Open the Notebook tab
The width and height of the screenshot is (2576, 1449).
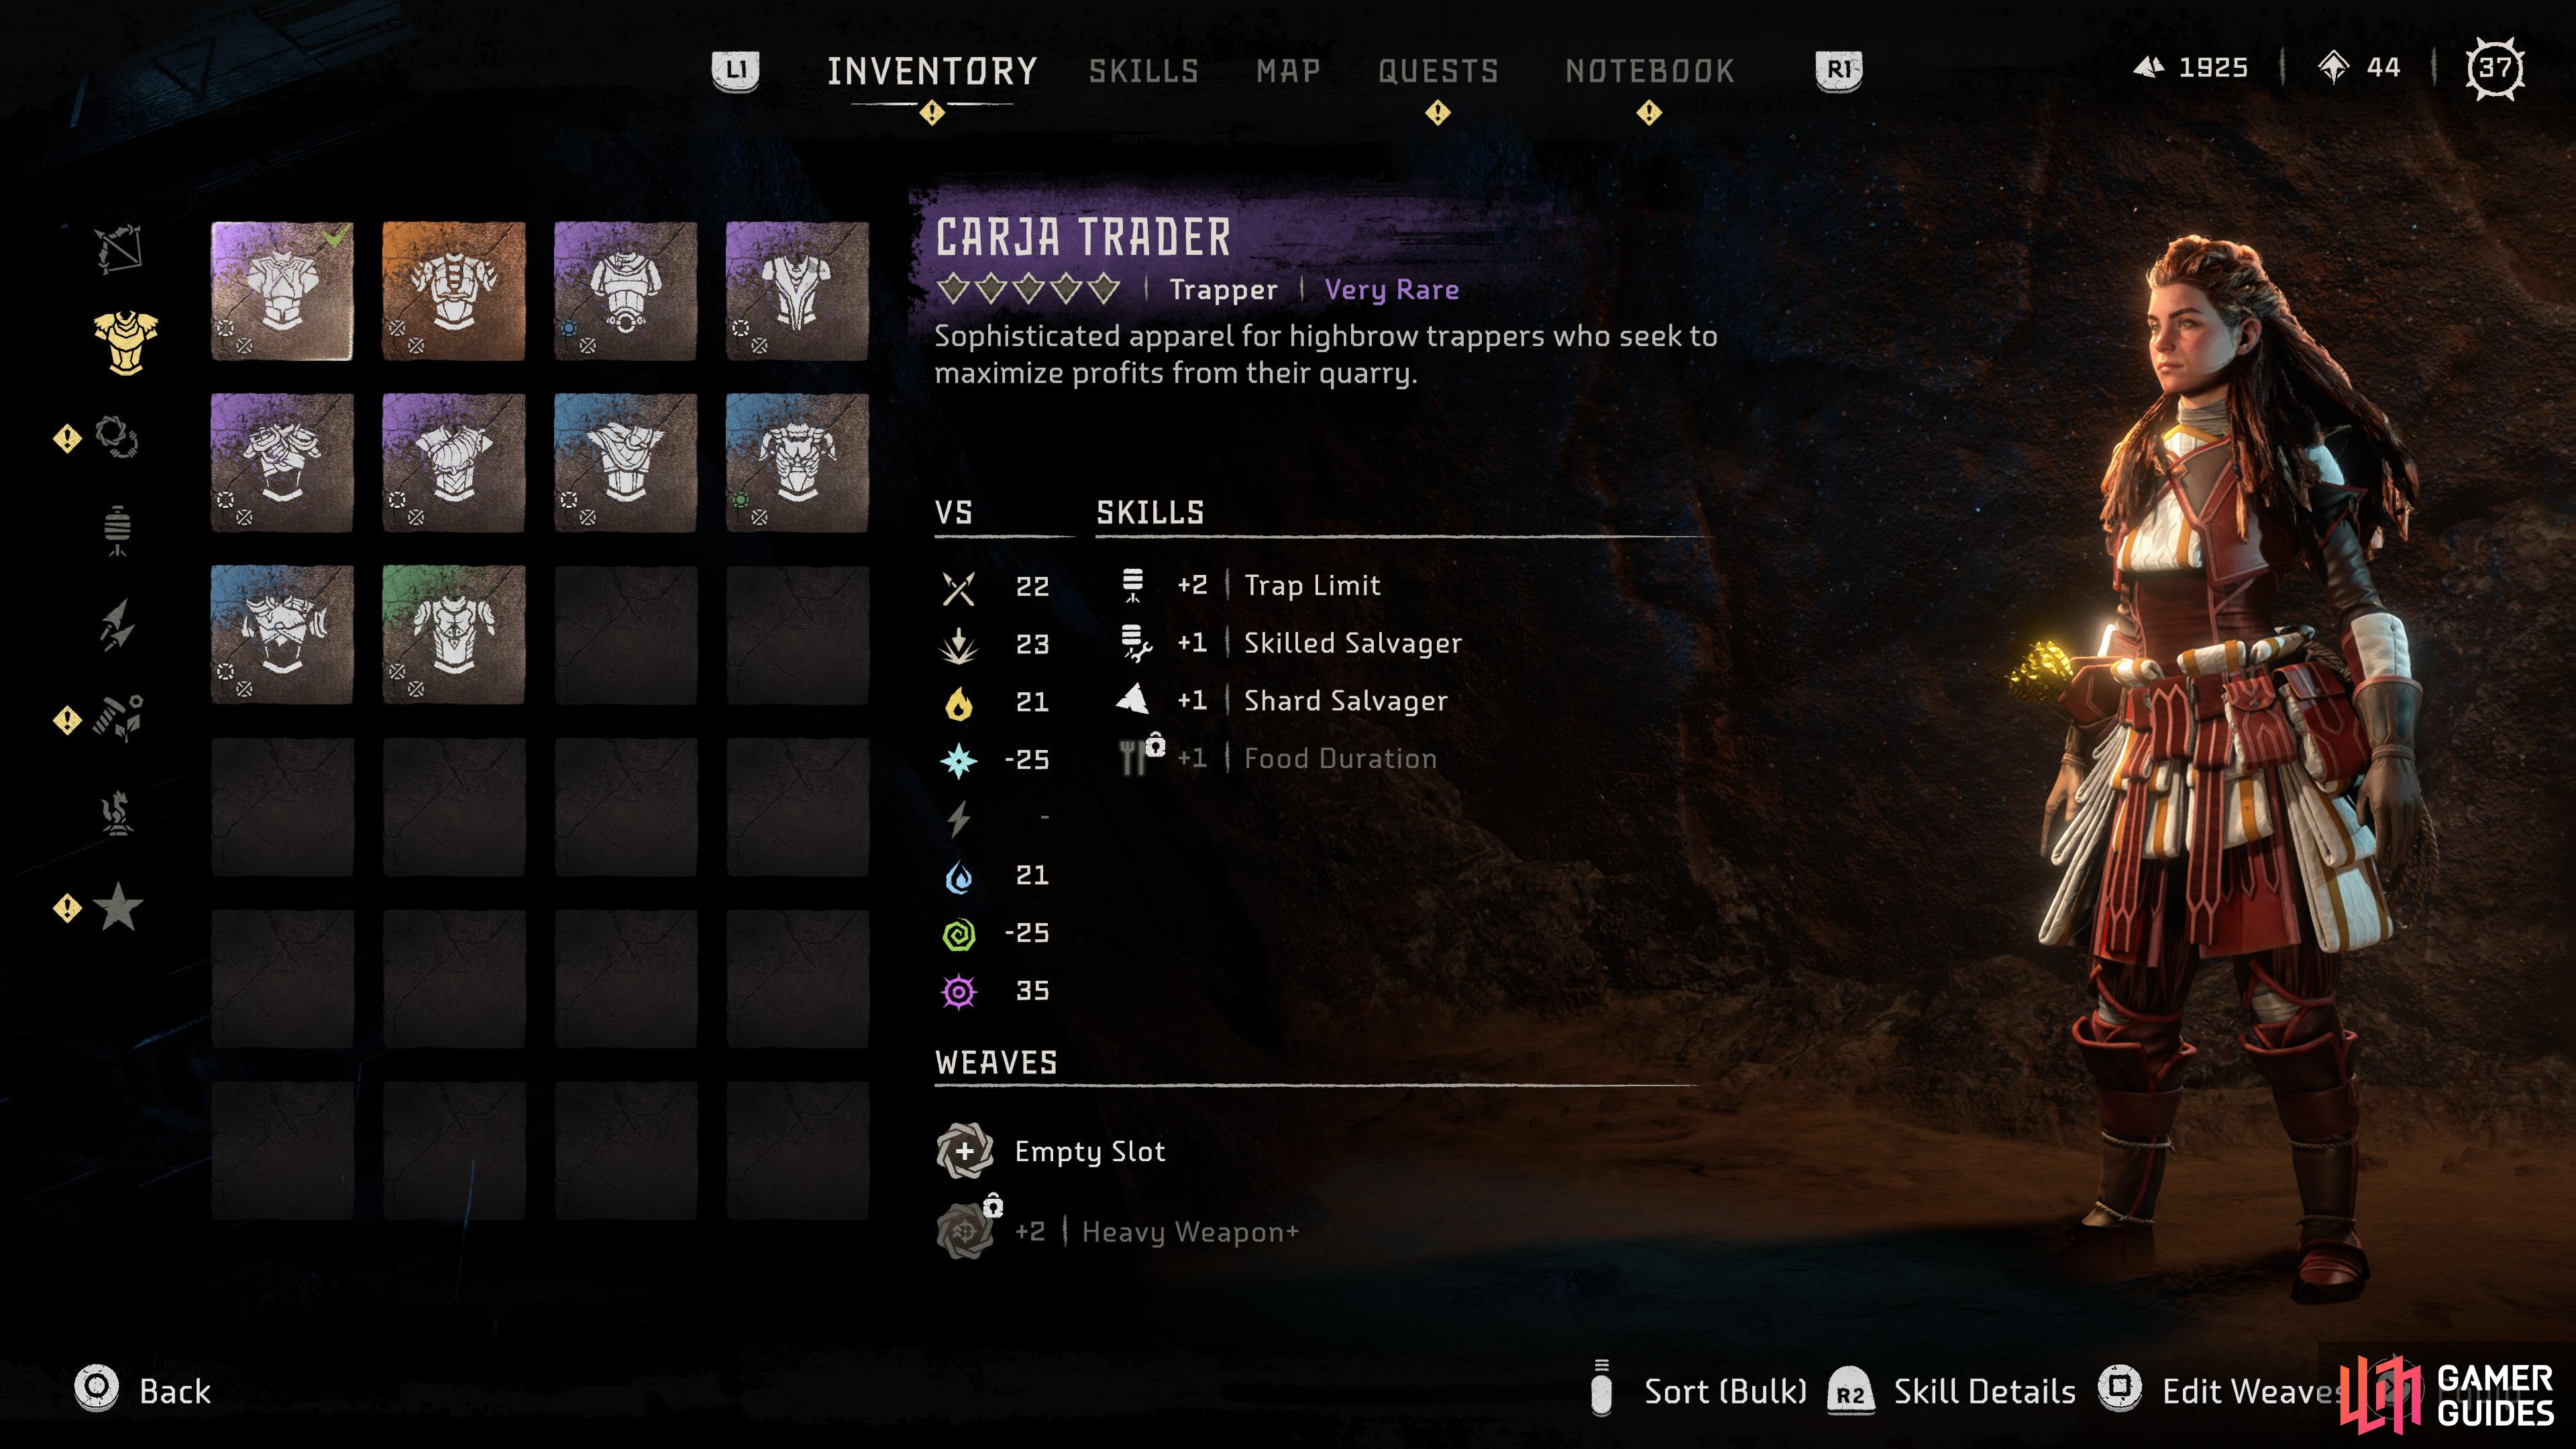pos(1650,71)
